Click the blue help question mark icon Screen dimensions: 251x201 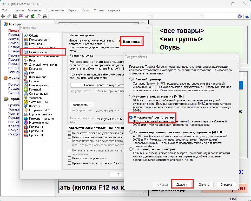[247, 16]
